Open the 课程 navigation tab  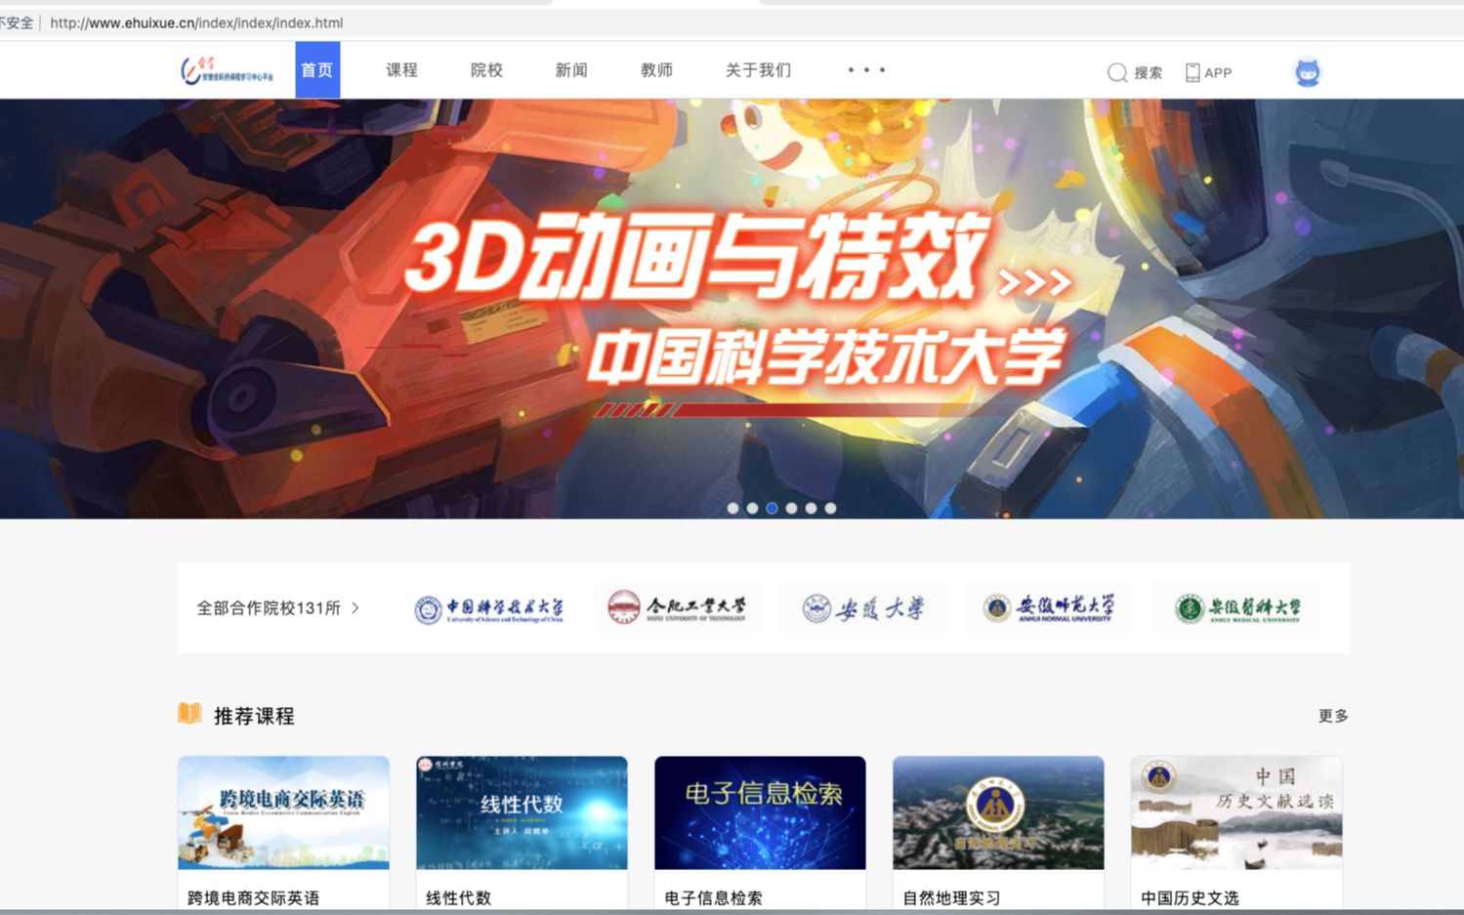click(x=401, y=70)
